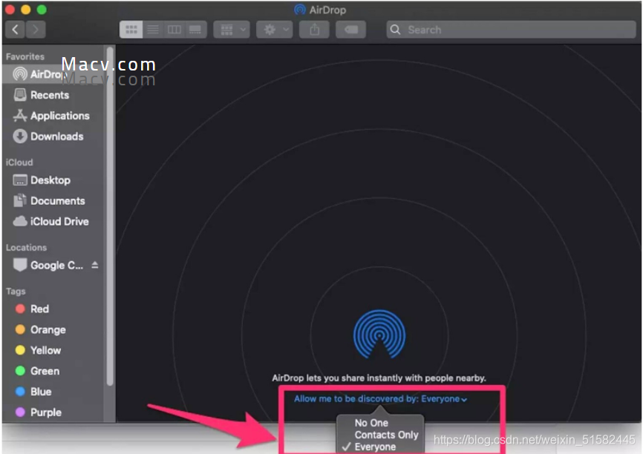Image resolution: width=643 pixels, height=454 pixels.
Task: Eject the Google C... volume
Action: tap(95, 265)
